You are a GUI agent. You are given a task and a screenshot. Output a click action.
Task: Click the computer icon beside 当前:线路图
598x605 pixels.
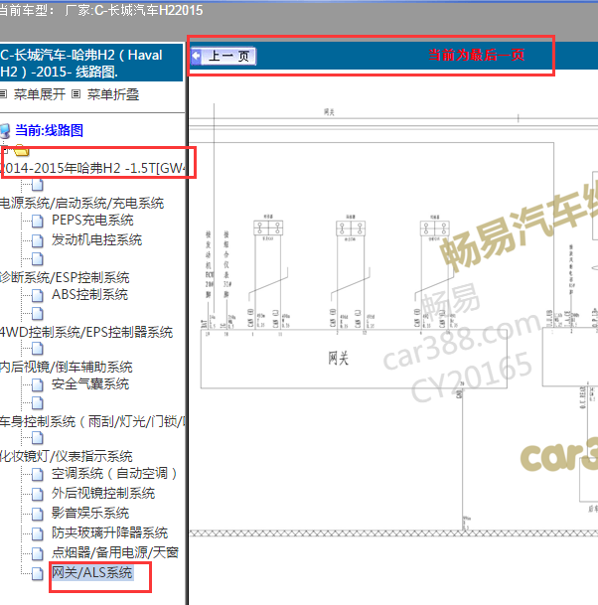click(x=5, y=131)
